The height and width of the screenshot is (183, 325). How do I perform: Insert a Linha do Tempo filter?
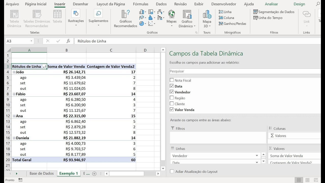268,18
